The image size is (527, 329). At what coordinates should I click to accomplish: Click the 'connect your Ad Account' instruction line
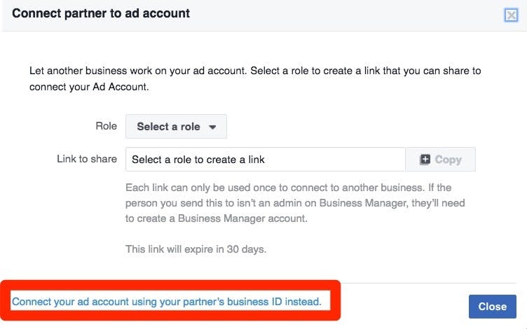89,86
